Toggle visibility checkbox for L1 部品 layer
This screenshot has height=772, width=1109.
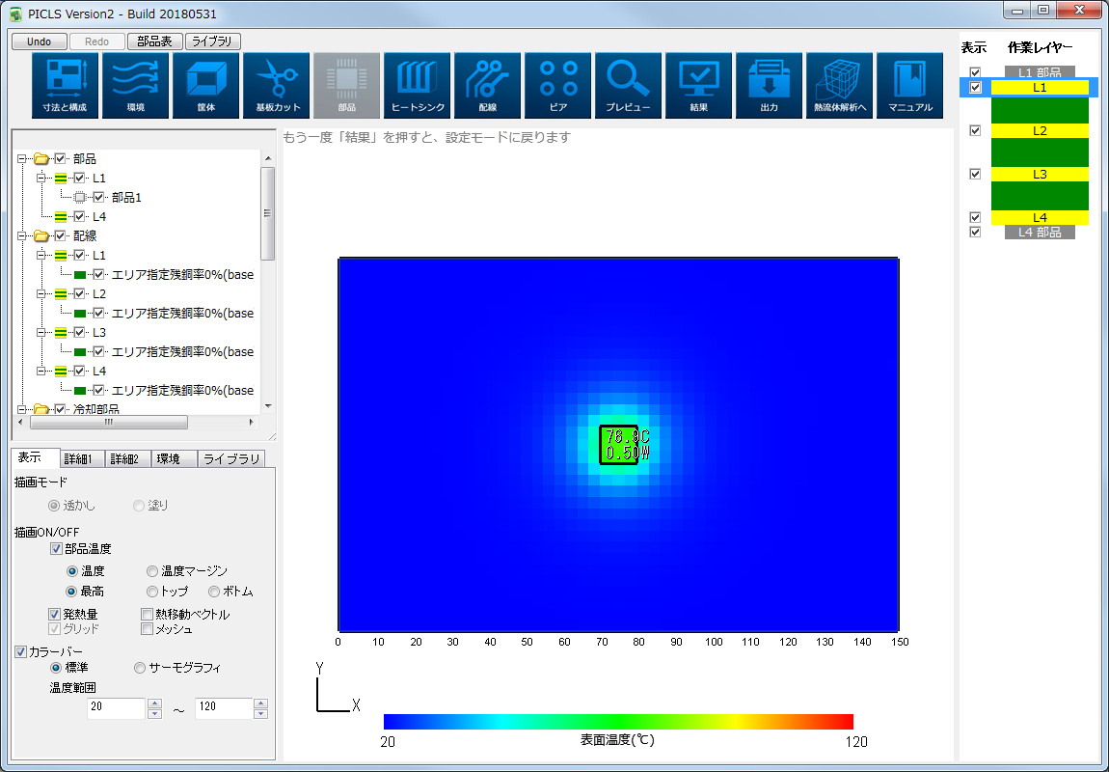tap(975, 73)
